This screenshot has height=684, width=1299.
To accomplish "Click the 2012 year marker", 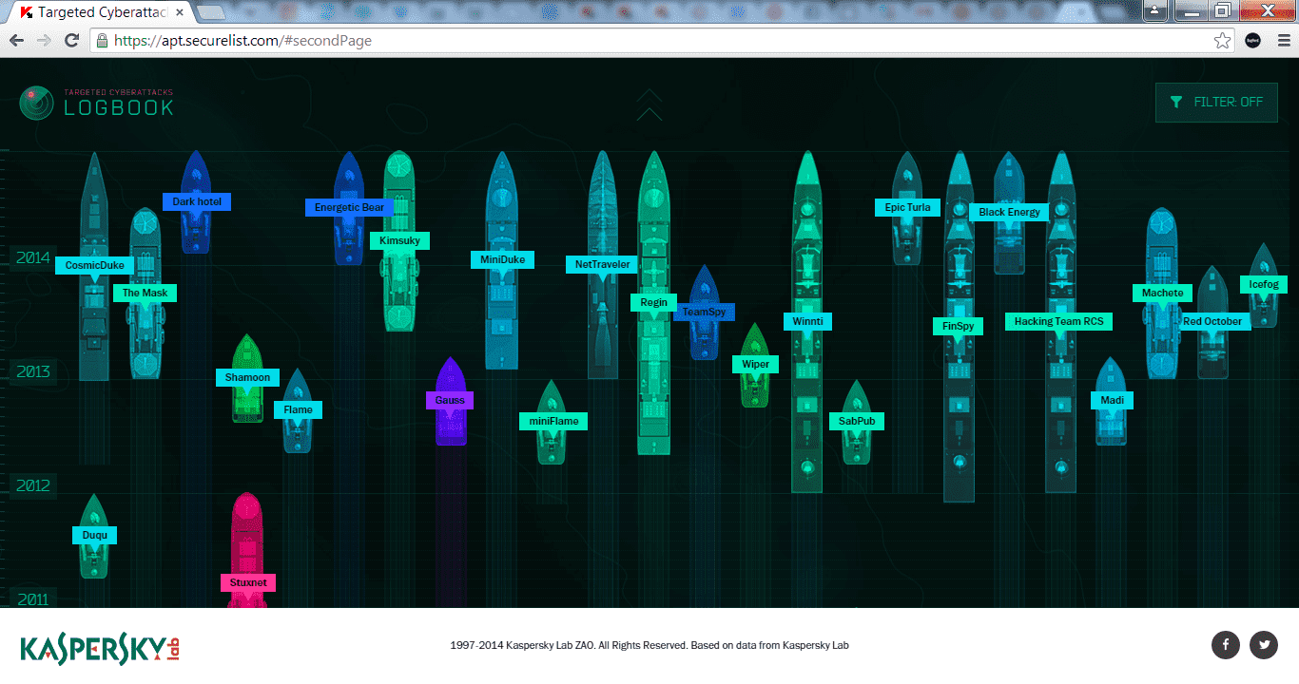I will [33, 485].
